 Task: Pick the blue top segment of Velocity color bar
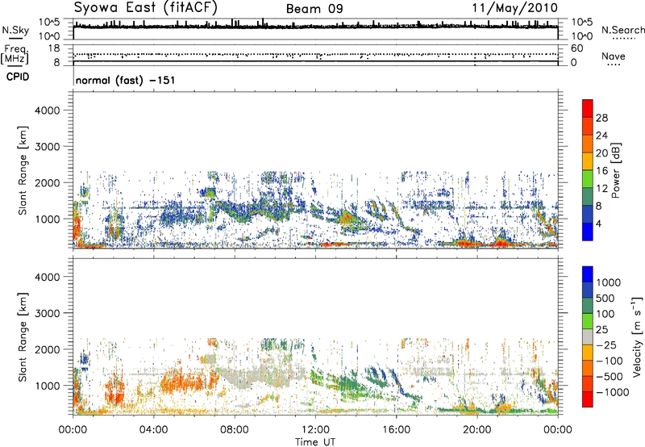588,274
